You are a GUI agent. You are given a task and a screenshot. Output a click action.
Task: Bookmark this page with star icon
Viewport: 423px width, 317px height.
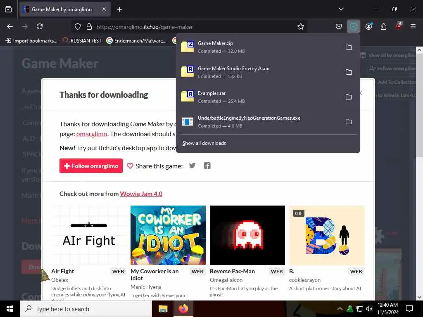tap(301, 27)
